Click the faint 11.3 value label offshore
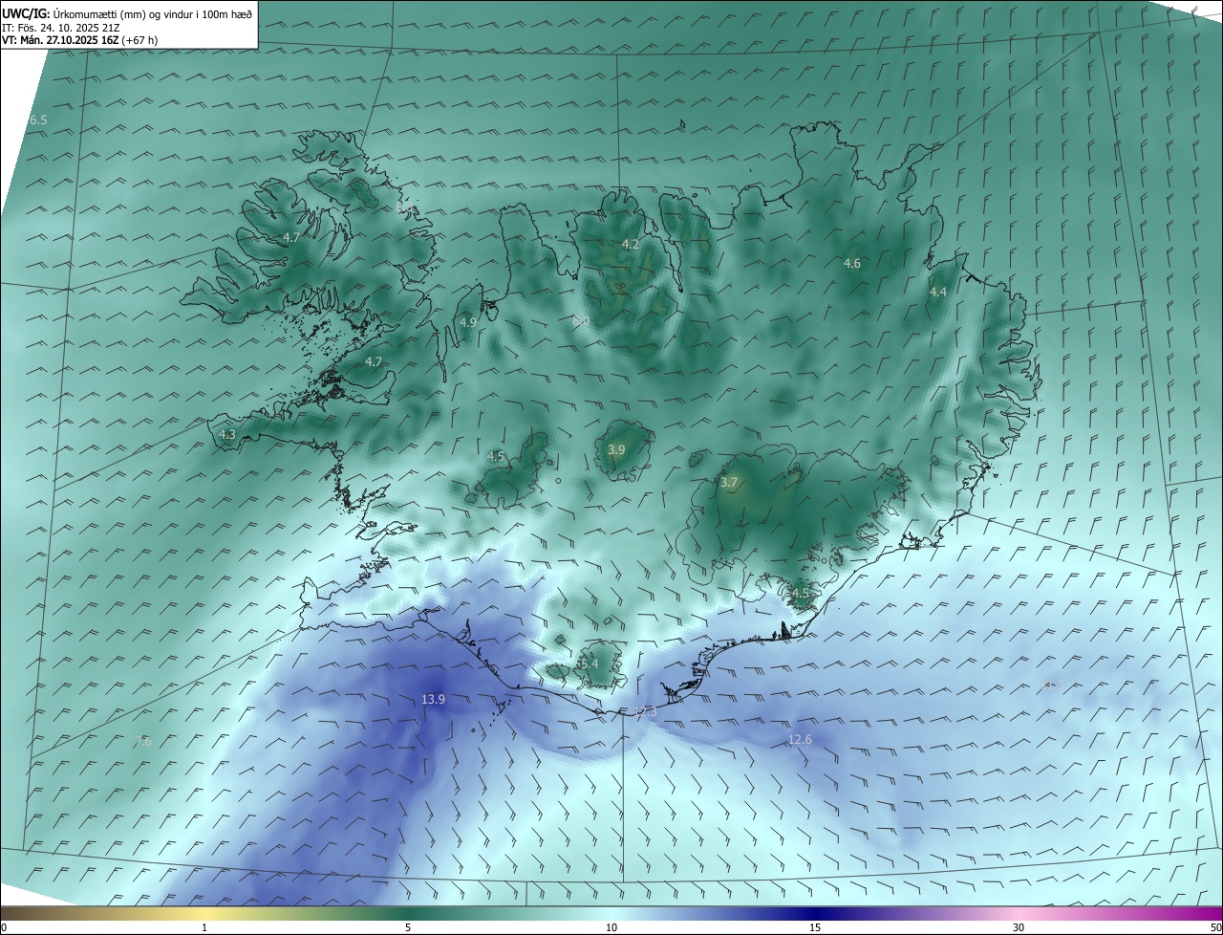Image resolution: width=1223 pixels, height=935 pixels. coord(1053,685)
